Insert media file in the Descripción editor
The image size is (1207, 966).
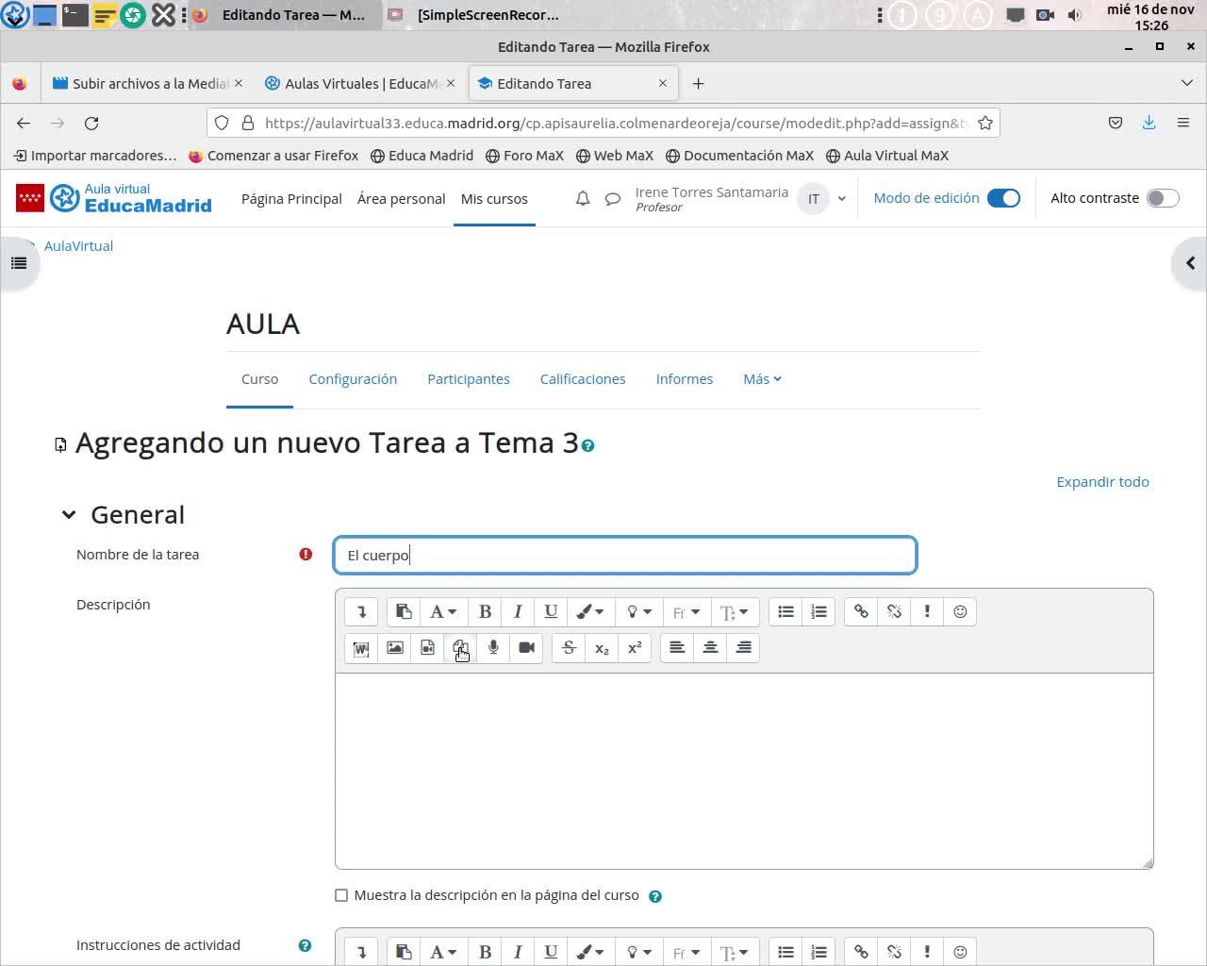click(427, 648)
